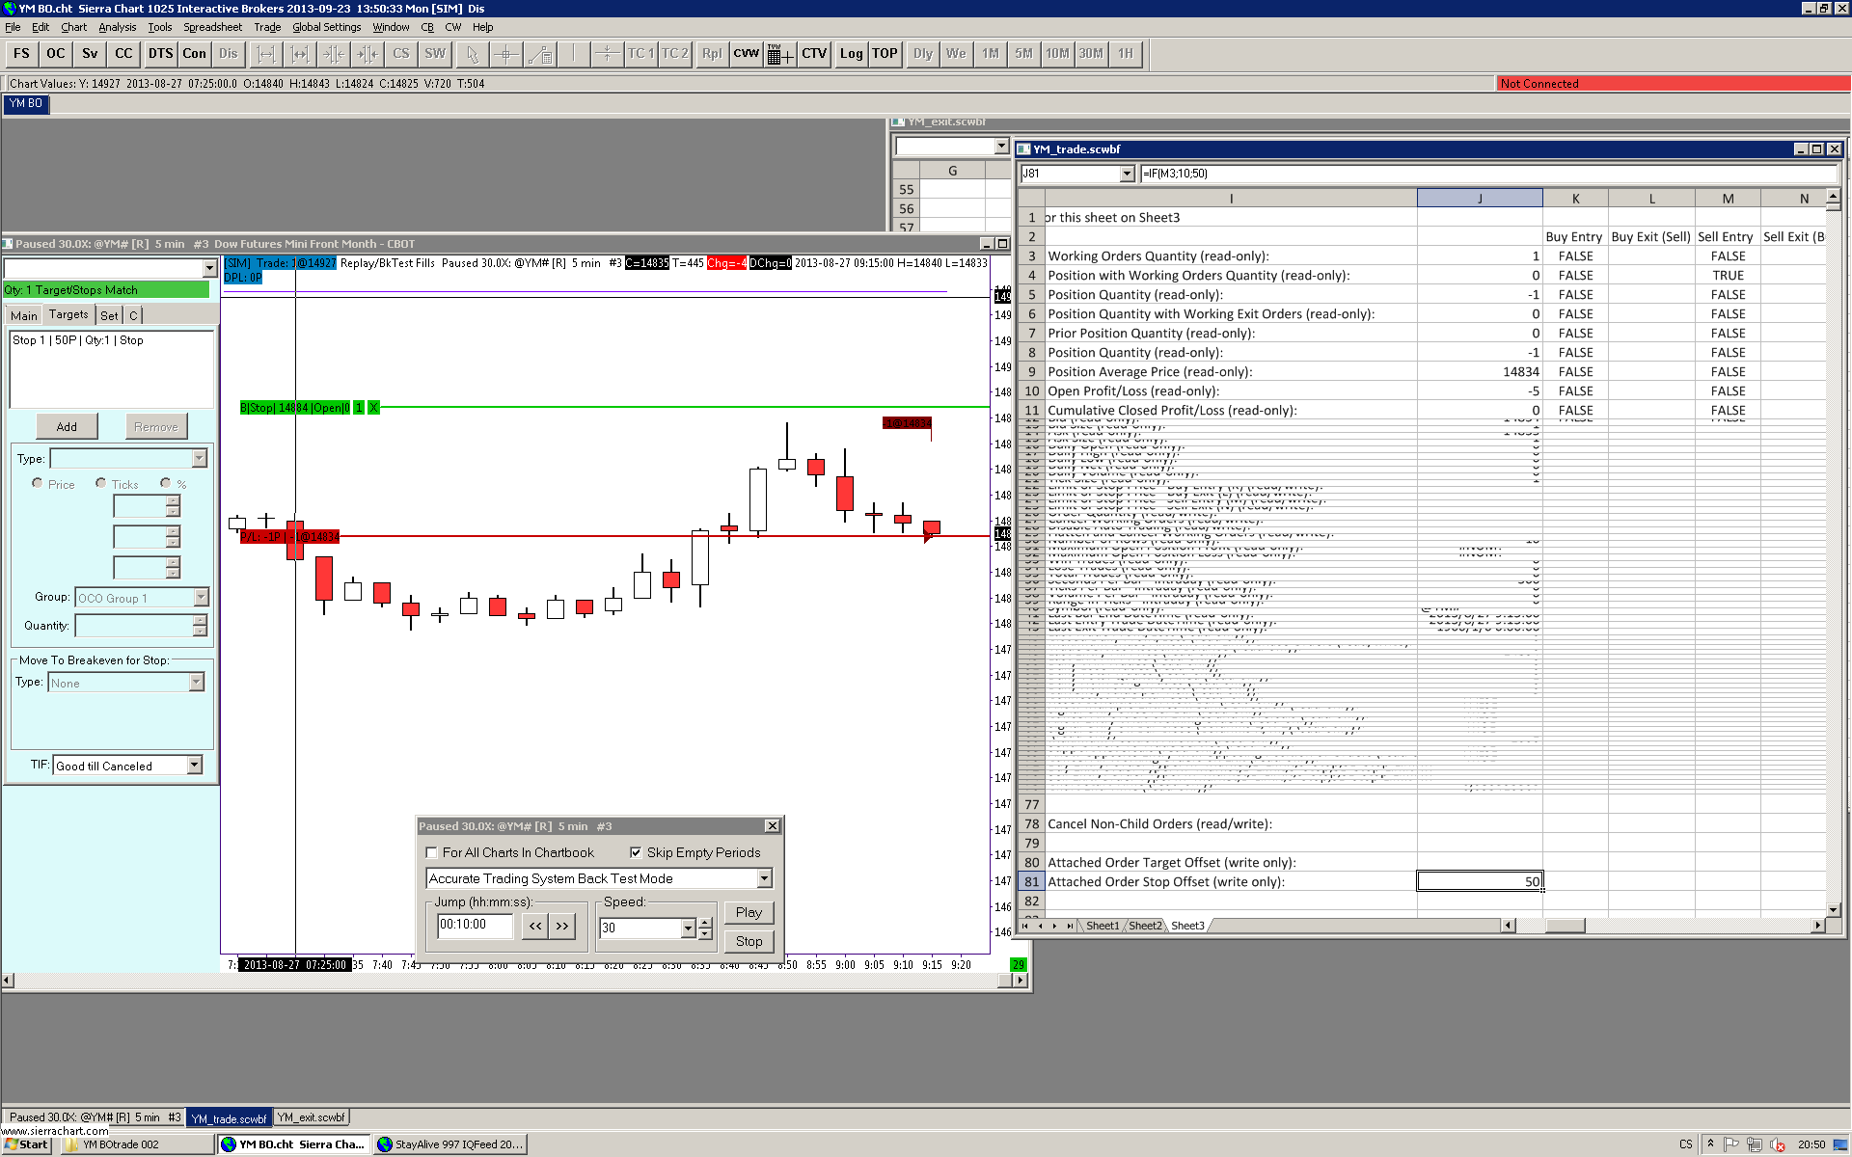Cancel stop order via X on chart
This screenshot has height=1157, width=1852.
point(374,408)
